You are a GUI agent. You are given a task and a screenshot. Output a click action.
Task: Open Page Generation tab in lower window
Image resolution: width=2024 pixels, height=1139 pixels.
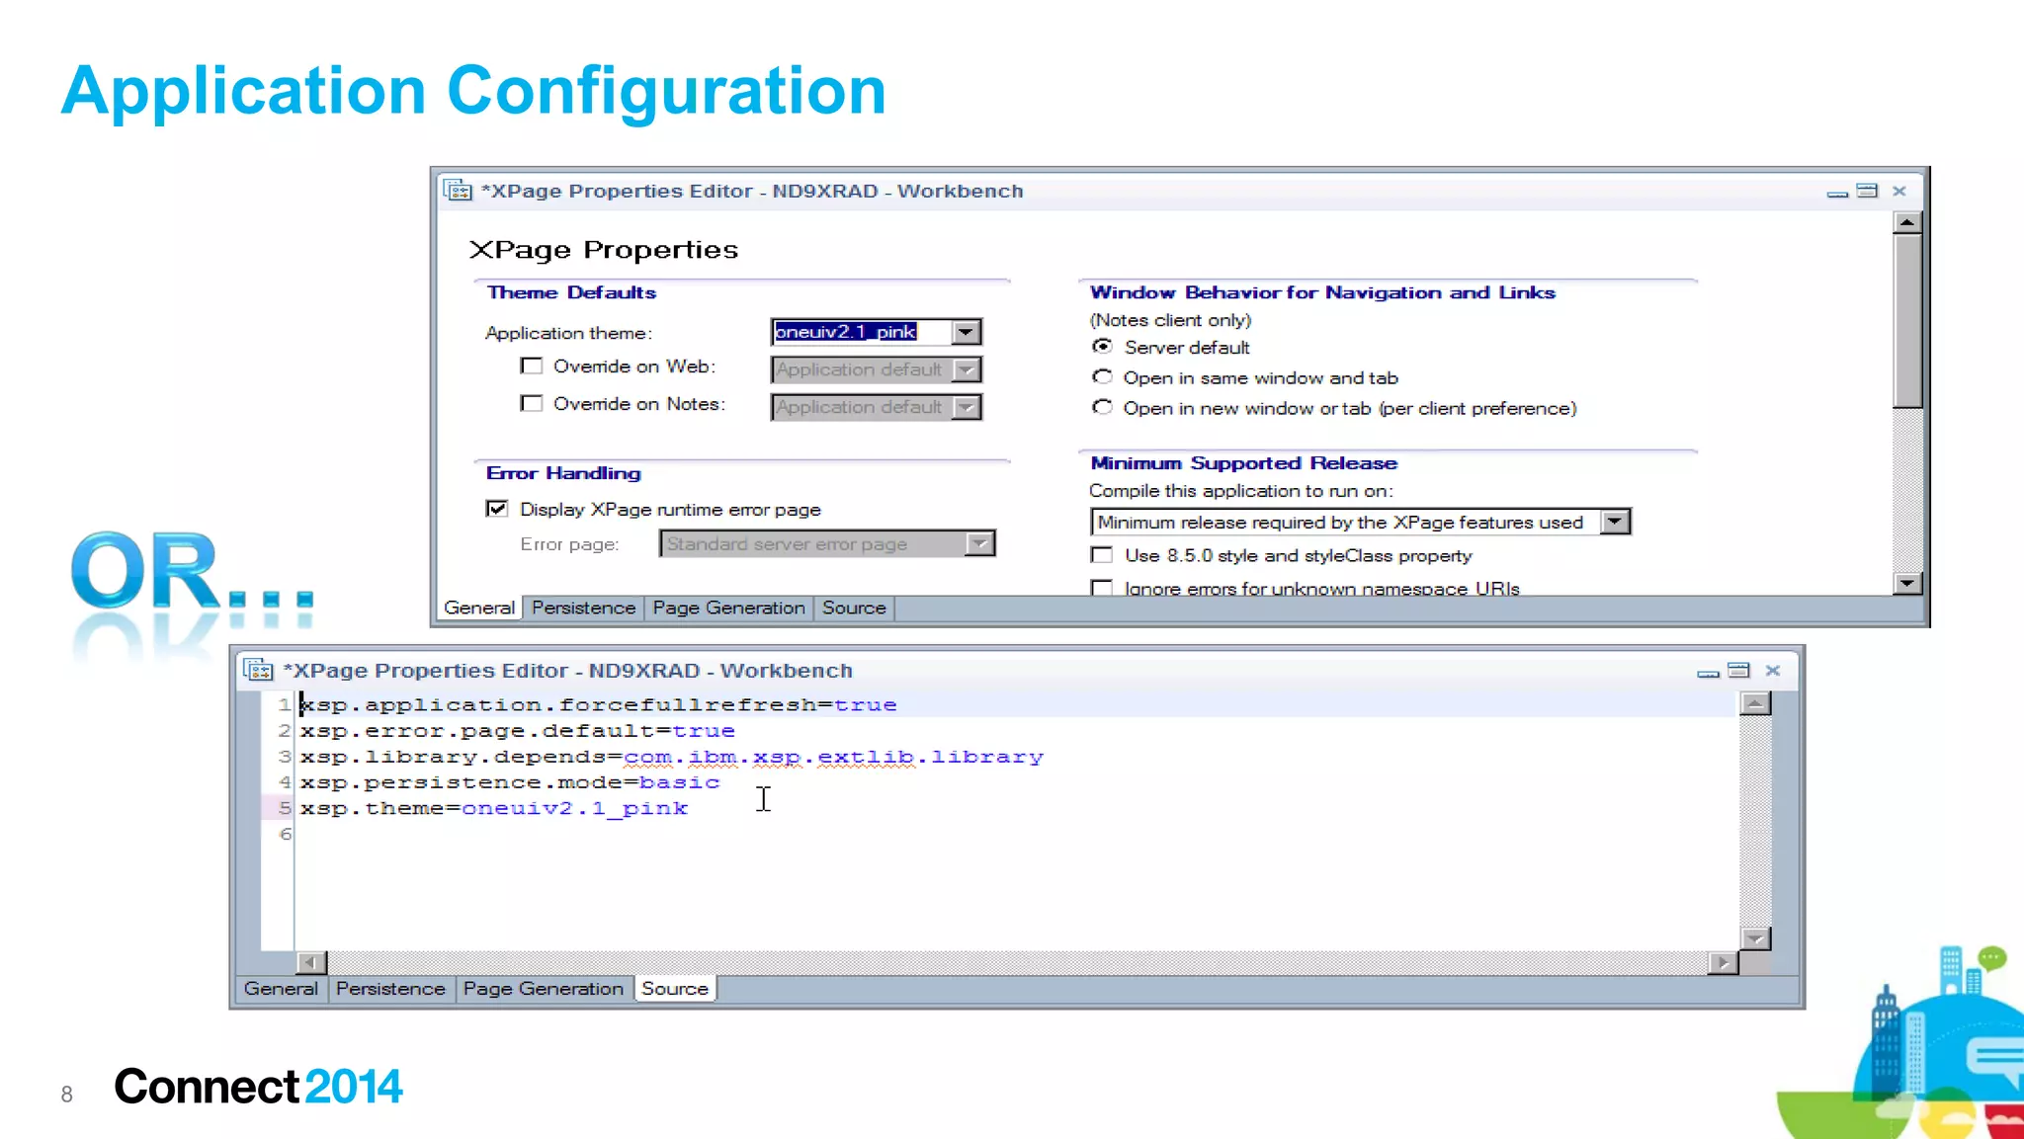tap(543, 989)
